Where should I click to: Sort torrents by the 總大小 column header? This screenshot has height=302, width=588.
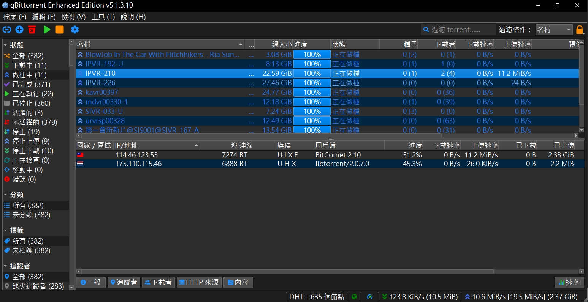tap(274, 44)
